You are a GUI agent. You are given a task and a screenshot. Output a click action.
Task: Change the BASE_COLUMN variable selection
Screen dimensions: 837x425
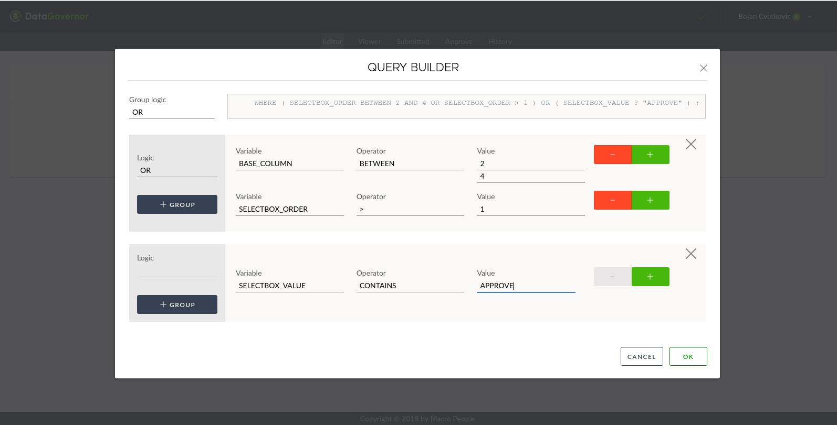coord(289,164)
